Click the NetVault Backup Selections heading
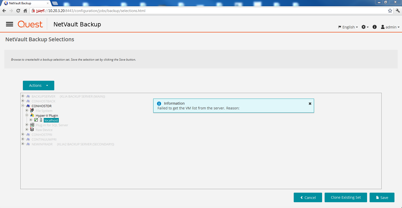 click(x=40, y=39)
